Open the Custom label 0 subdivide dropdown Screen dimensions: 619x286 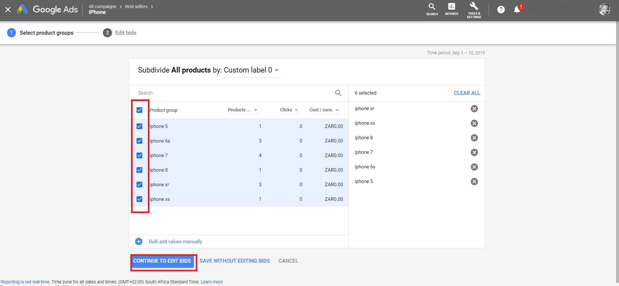point(251,70)
